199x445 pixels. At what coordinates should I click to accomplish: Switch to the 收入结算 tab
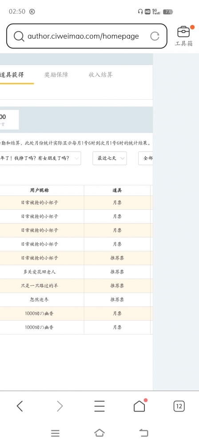[100, 75]
